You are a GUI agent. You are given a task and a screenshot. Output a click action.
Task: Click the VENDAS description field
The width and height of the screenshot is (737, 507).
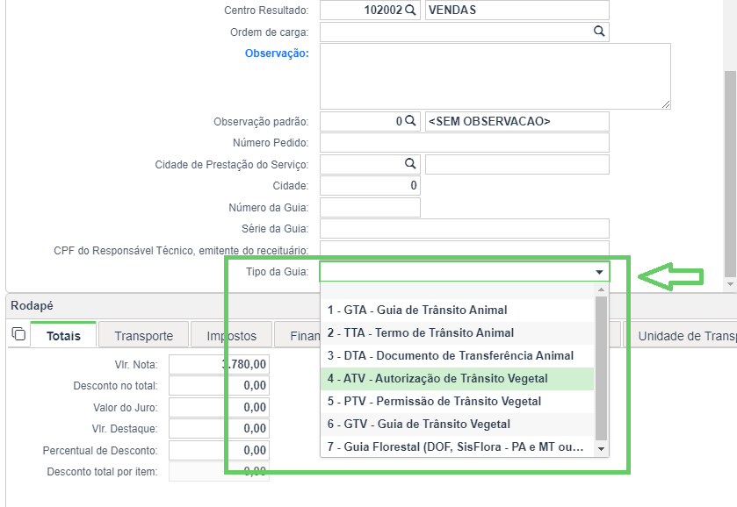[x=517, y=10]
